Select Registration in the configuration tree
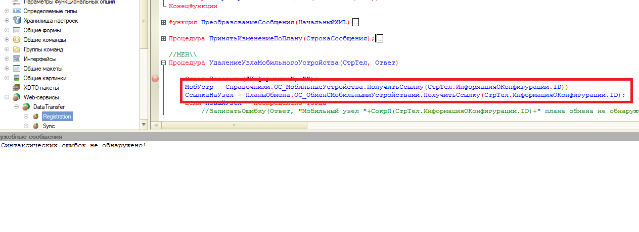Screen dimensions: 639x232 point(57,117)
